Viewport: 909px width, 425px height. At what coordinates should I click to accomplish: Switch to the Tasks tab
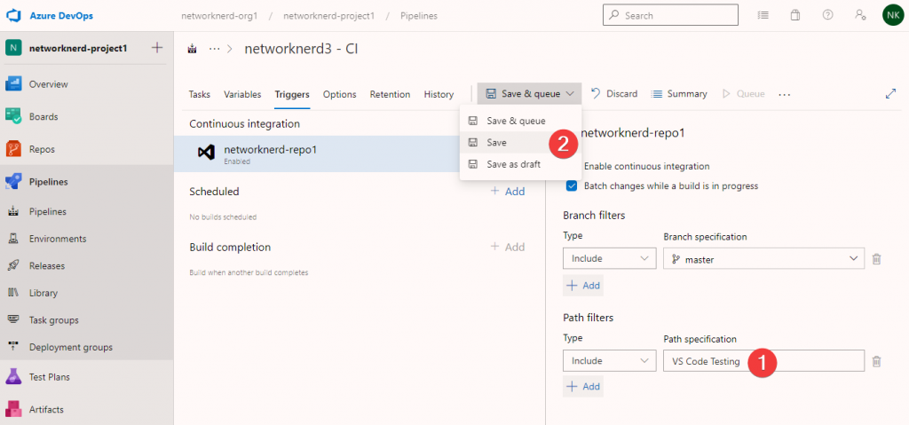click(x=200, y=94)
